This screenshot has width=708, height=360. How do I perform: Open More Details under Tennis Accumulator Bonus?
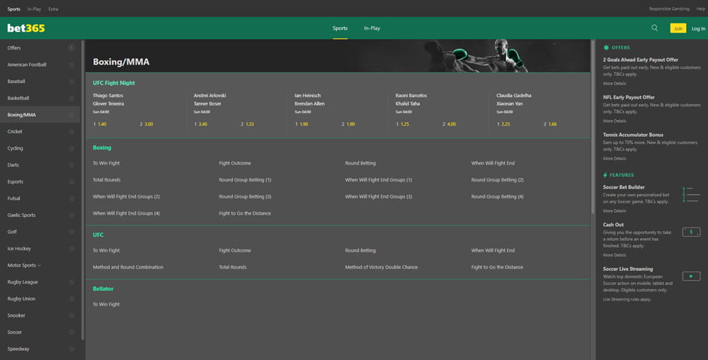click(x=614, y=159)
